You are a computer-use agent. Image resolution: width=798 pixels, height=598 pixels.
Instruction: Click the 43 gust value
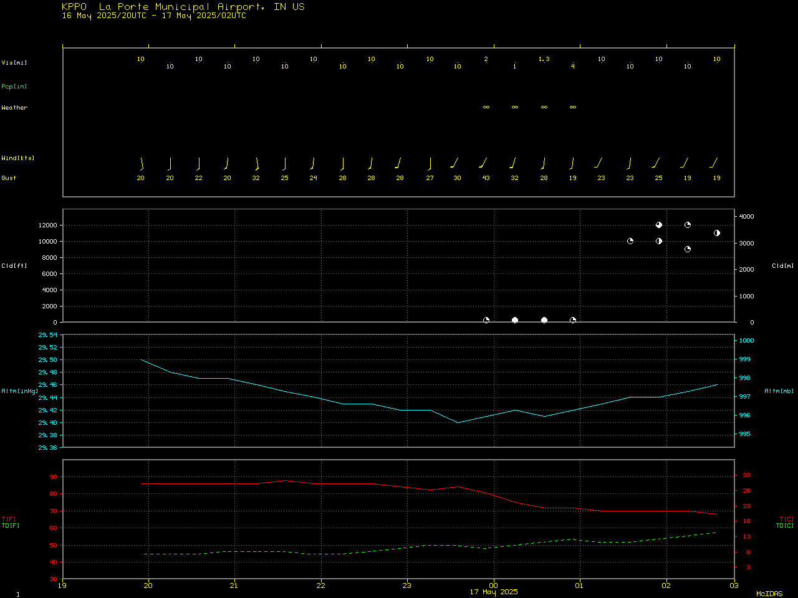click(486, 178)
